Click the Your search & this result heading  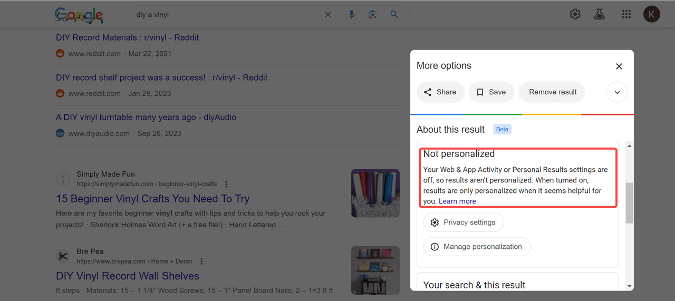pos(474,285)
